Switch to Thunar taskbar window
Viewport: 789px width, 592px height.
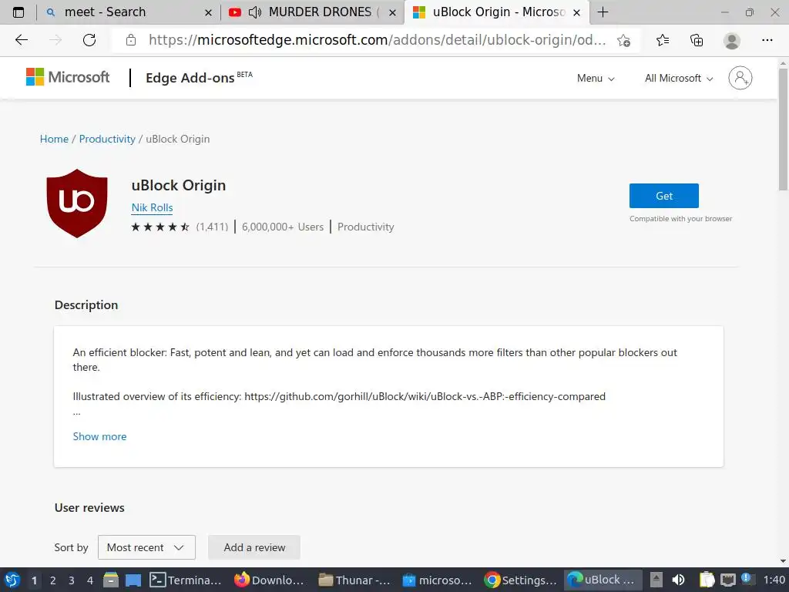[x=354, y=580]
